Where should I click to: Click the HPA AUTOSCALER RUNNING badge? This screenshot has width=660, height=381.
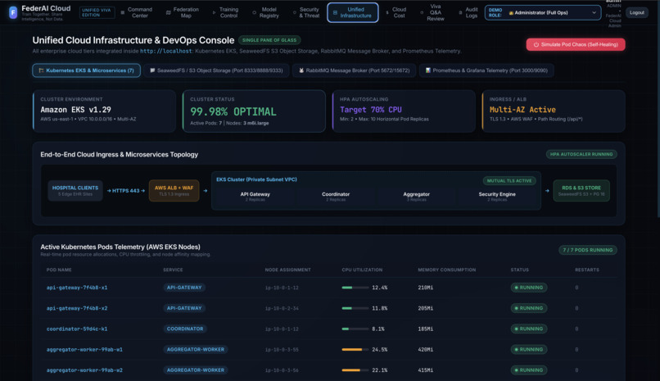(581, 154)
